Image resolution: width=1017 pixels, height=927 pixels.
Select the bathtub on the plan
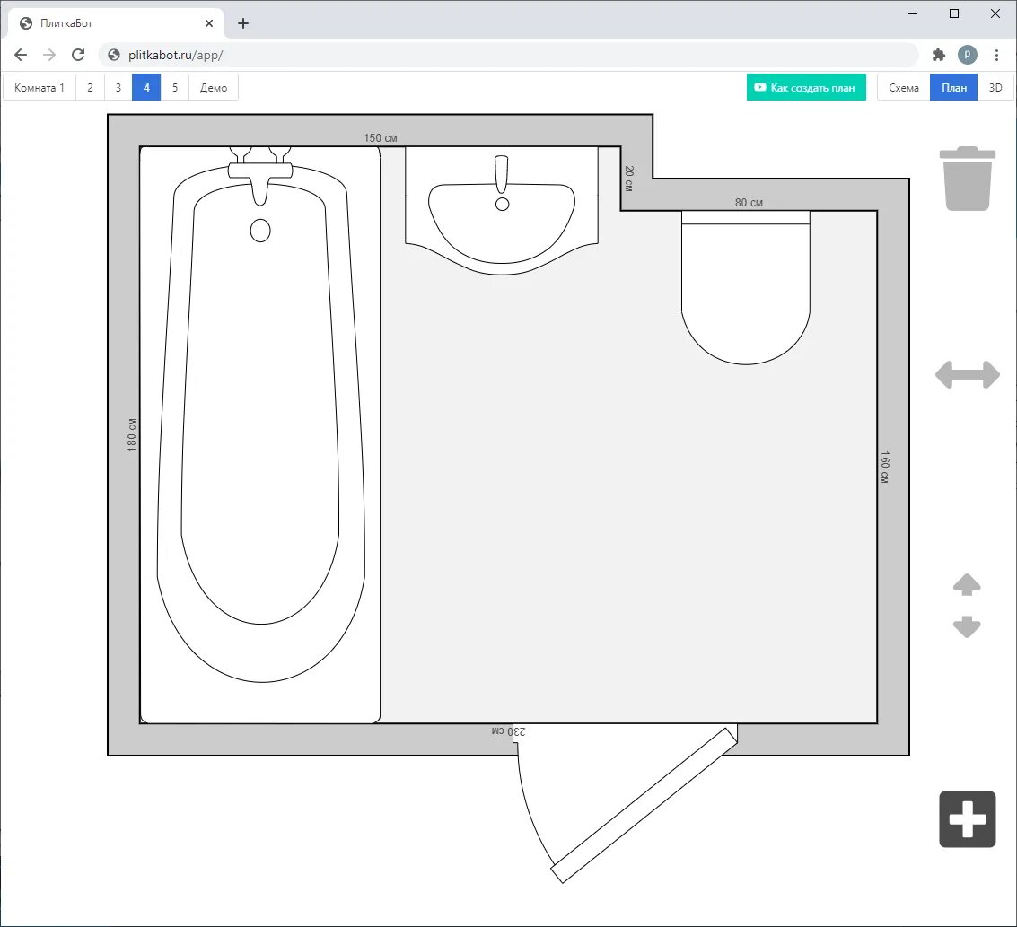[260, 434]
